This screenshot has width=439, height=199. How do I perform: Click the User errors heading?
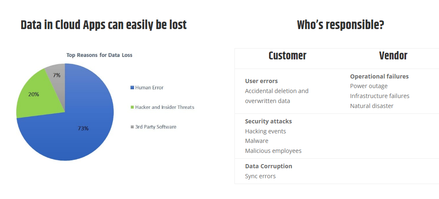click(261, 81)
